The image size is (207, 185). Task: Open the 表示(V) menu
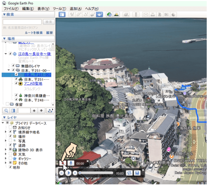pyautogui.click(x=43, y=8)
